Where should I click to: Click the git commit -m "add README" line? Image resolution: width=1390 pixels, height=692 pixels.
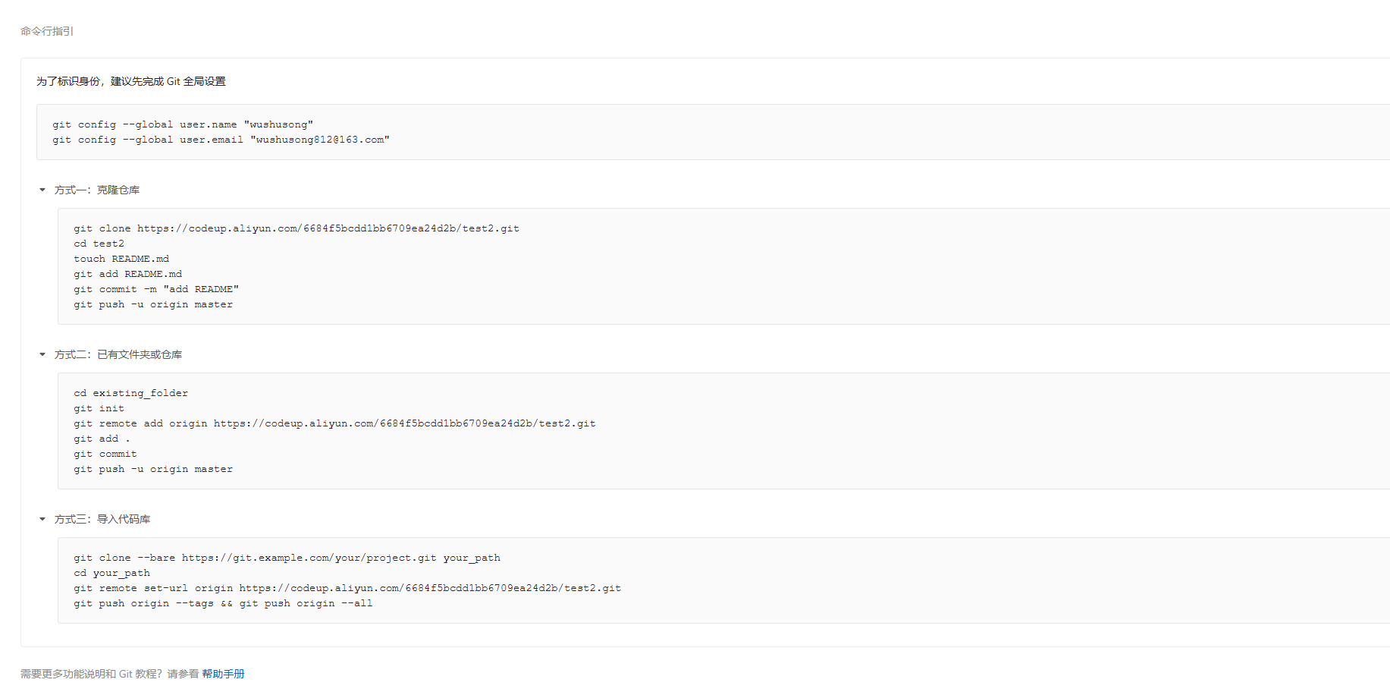(x=156, y=289)
